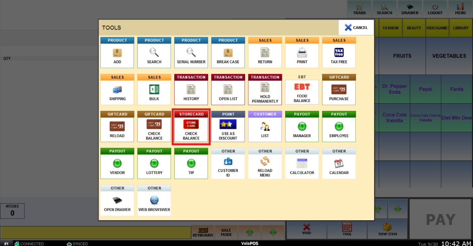Purchase a gift card

(339, 92)
